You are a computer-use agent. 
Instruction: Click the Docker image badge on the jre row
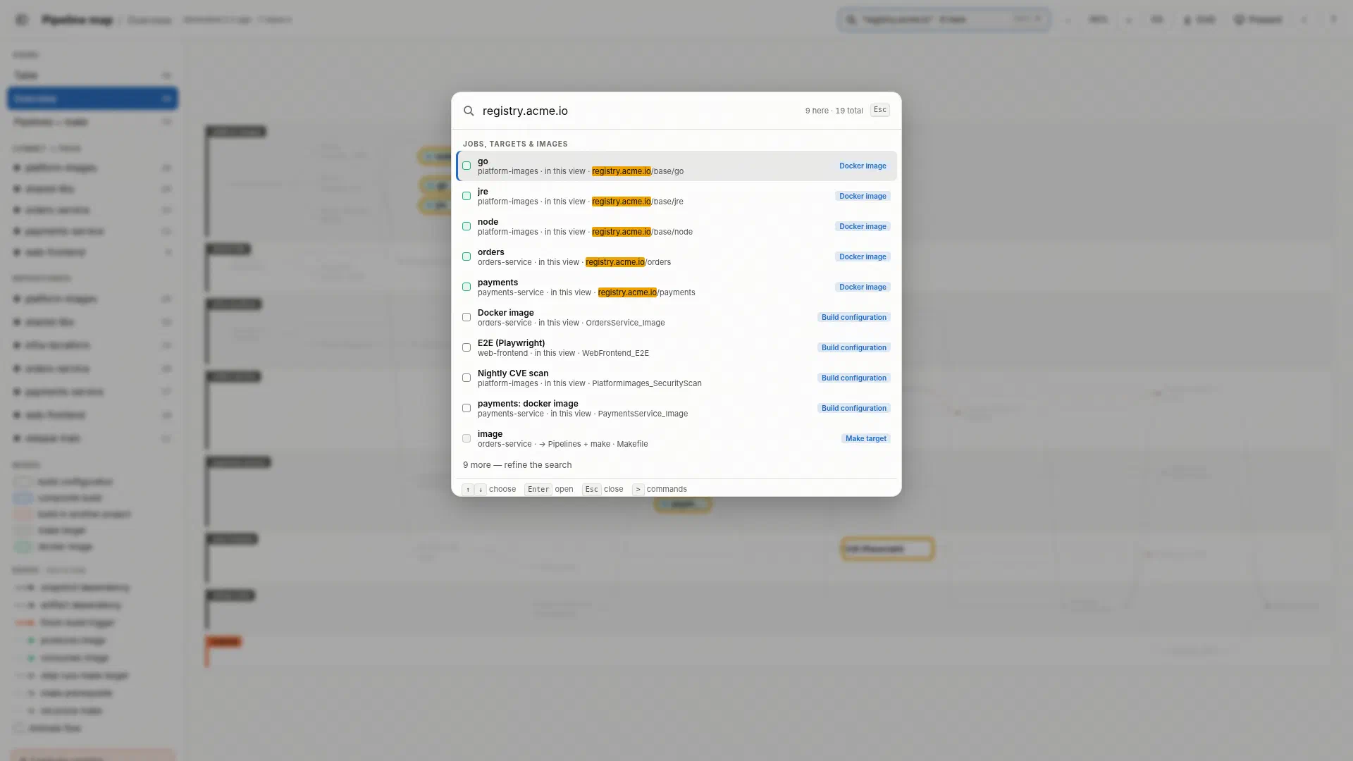point(863,197)
